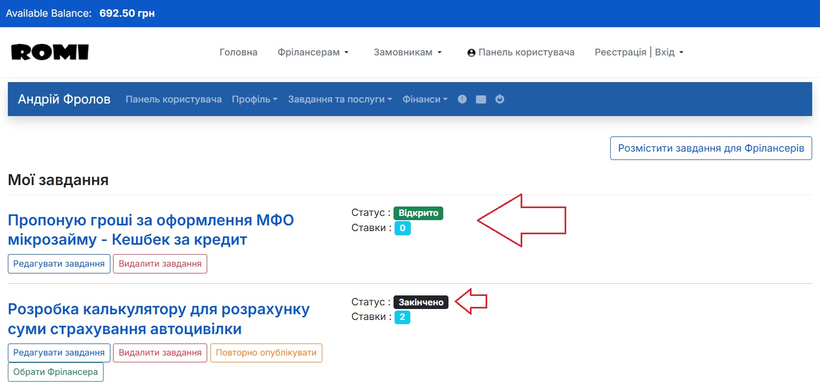Image resolution: width=820 pixels, height=389 pixels.
Task: Click Повторно опублікувати for the finished task
Action: point(266,352)
